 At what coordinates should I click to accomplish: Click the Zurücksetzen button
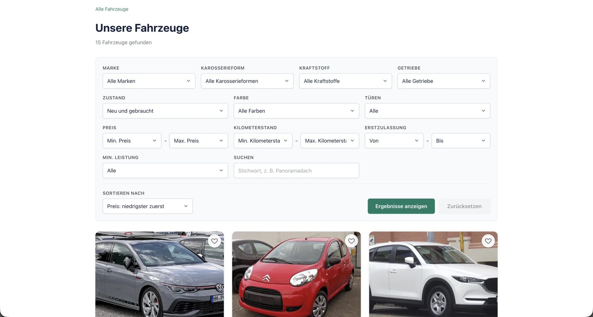pyautogui.click(x=464, y=206)
